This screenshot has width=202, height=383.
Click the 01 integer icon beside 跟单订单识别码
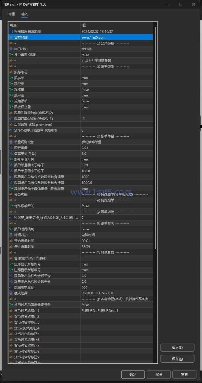point(11,119)
